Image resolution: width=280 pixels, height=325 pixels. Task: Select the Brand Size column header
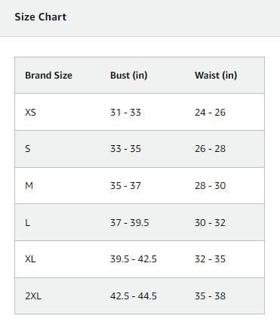pos(48,76)
